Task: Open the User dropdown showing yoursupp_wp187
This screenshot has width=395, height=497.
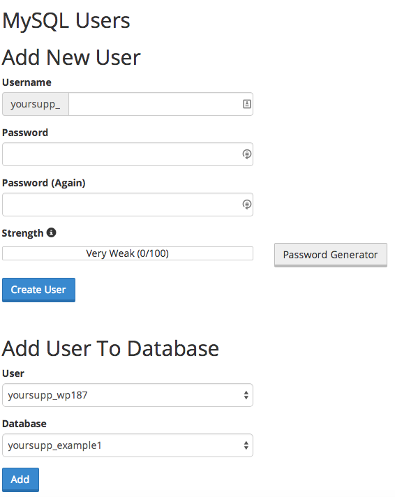Action: 128,395
